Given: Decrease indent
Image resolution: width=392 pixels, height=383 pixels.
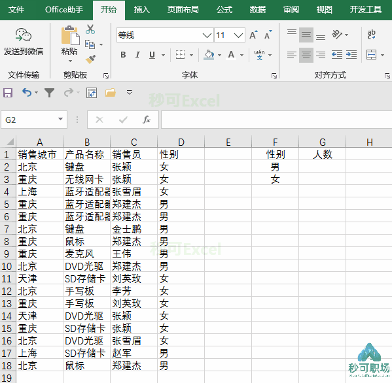Looking at the screenshot, I should point(337,55).
